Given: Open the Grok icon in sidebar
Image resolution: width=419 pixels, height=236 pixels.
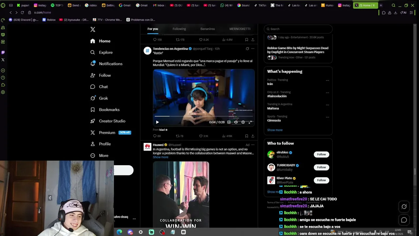Looking at the screenshot, I should (93, 98).
